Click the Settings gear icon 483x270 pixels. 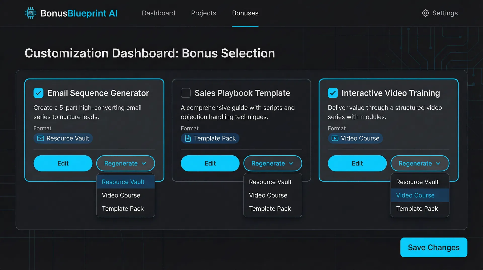pos(426,13)
